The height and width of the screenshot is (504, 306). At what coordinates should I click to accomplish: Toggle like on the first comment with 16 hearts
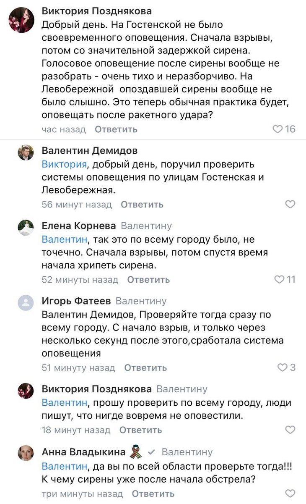(277, 129)
